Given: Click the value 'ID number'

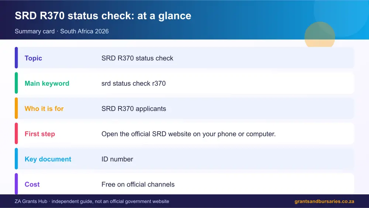Looking at the screenshot, I should (117, 159).
